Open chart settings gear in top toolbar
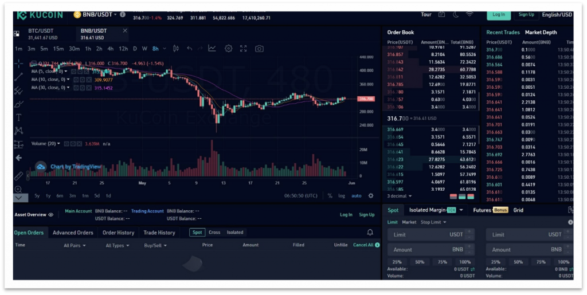The height and width of the screenshot is (295, 587). coord(229,49)
